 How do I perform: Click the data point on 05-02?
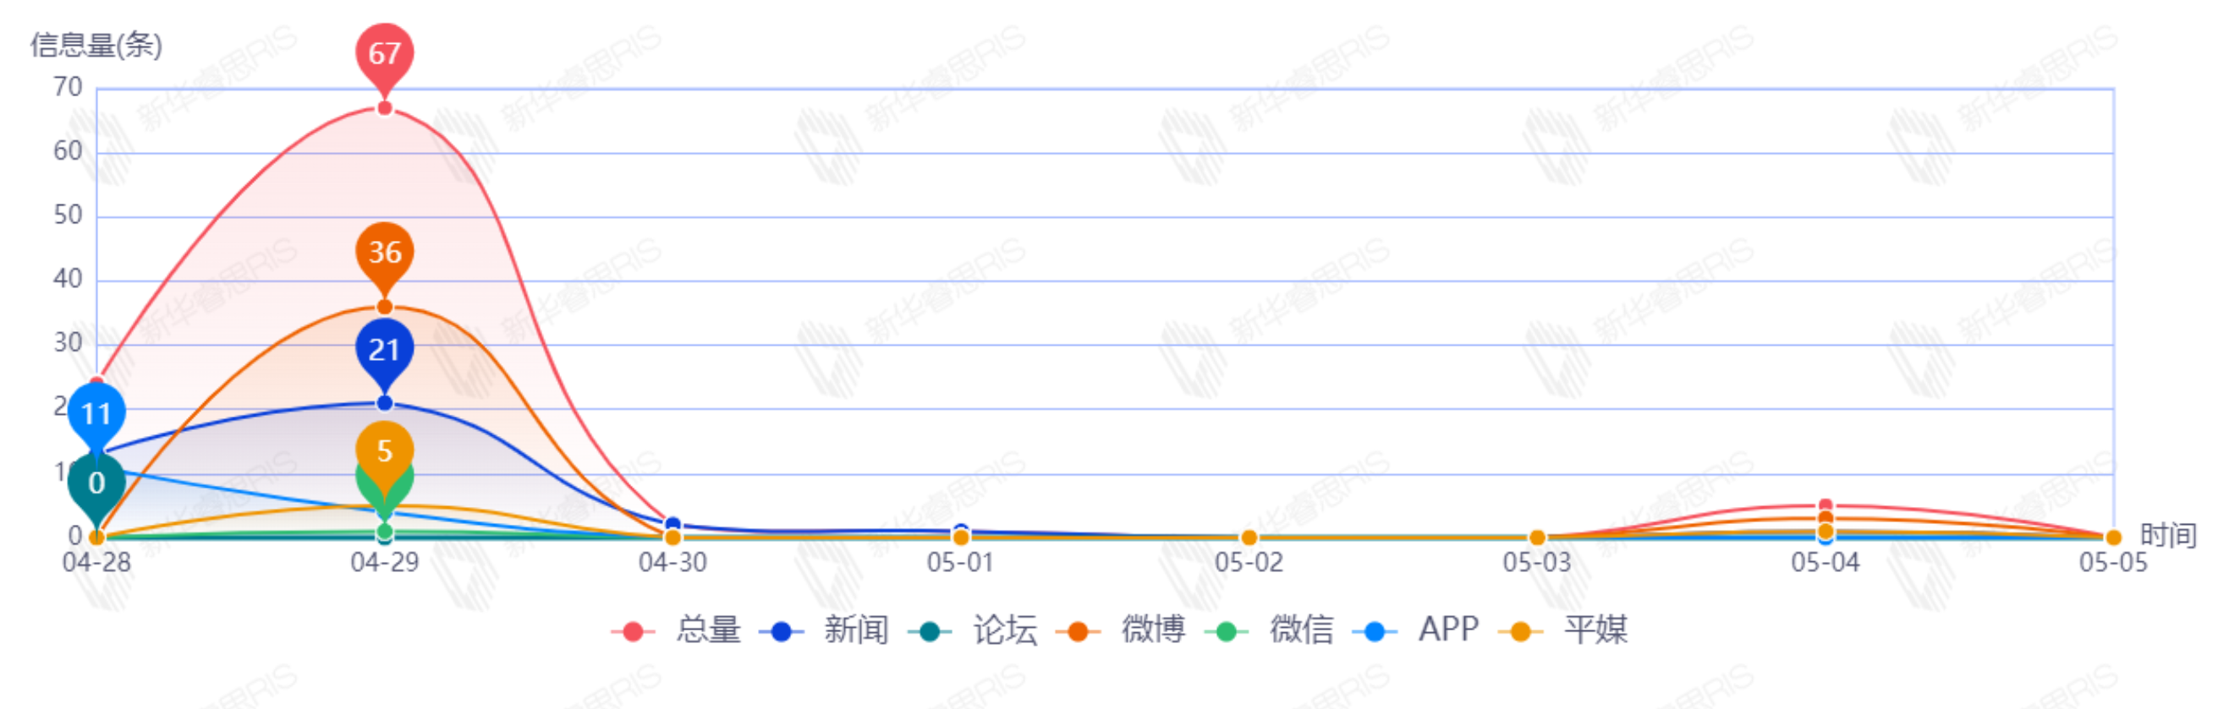pos(1249,537)
